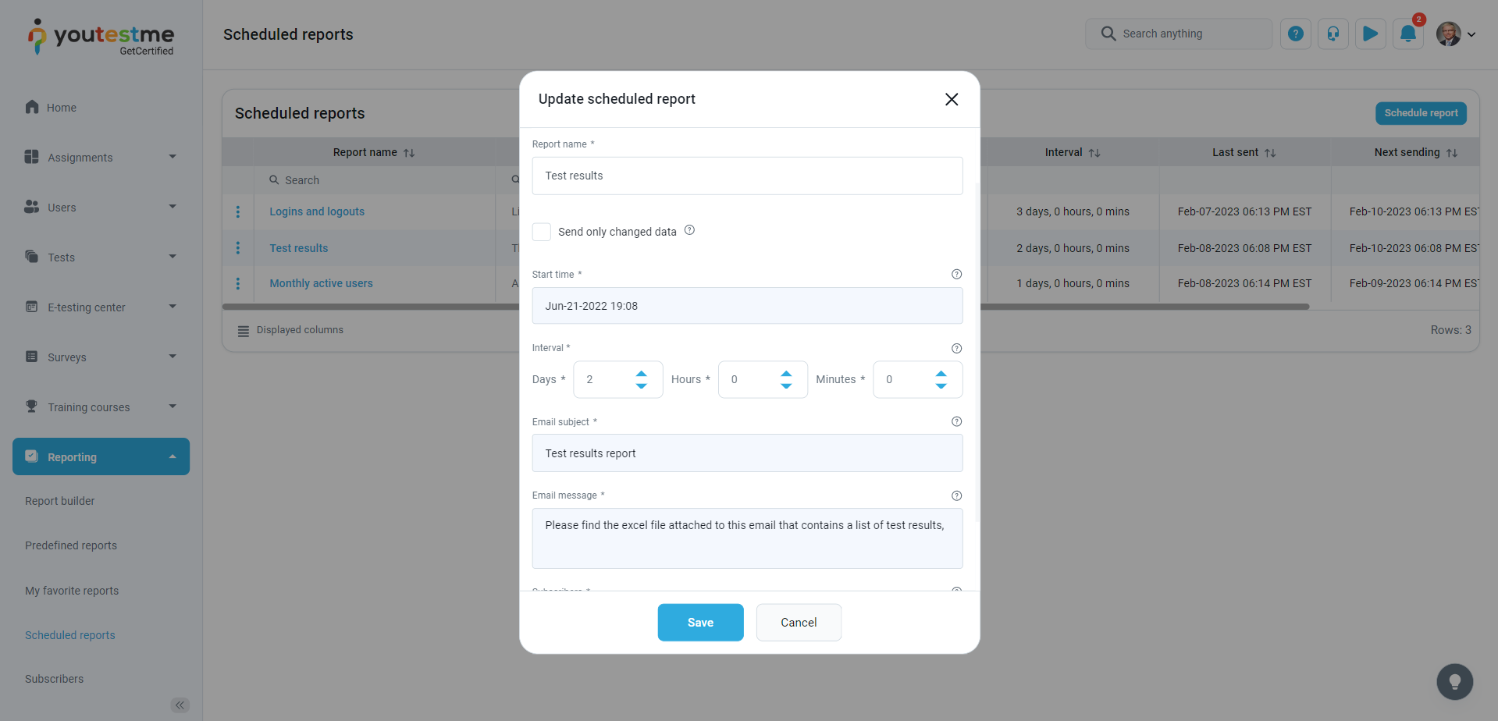Click the play video tutorial icon

[x=1370, y=34]
